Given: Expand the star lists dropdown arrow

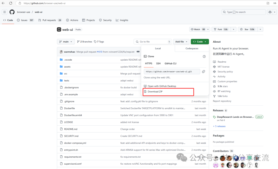Looking at the screenshot, I should tap(260, 30).
